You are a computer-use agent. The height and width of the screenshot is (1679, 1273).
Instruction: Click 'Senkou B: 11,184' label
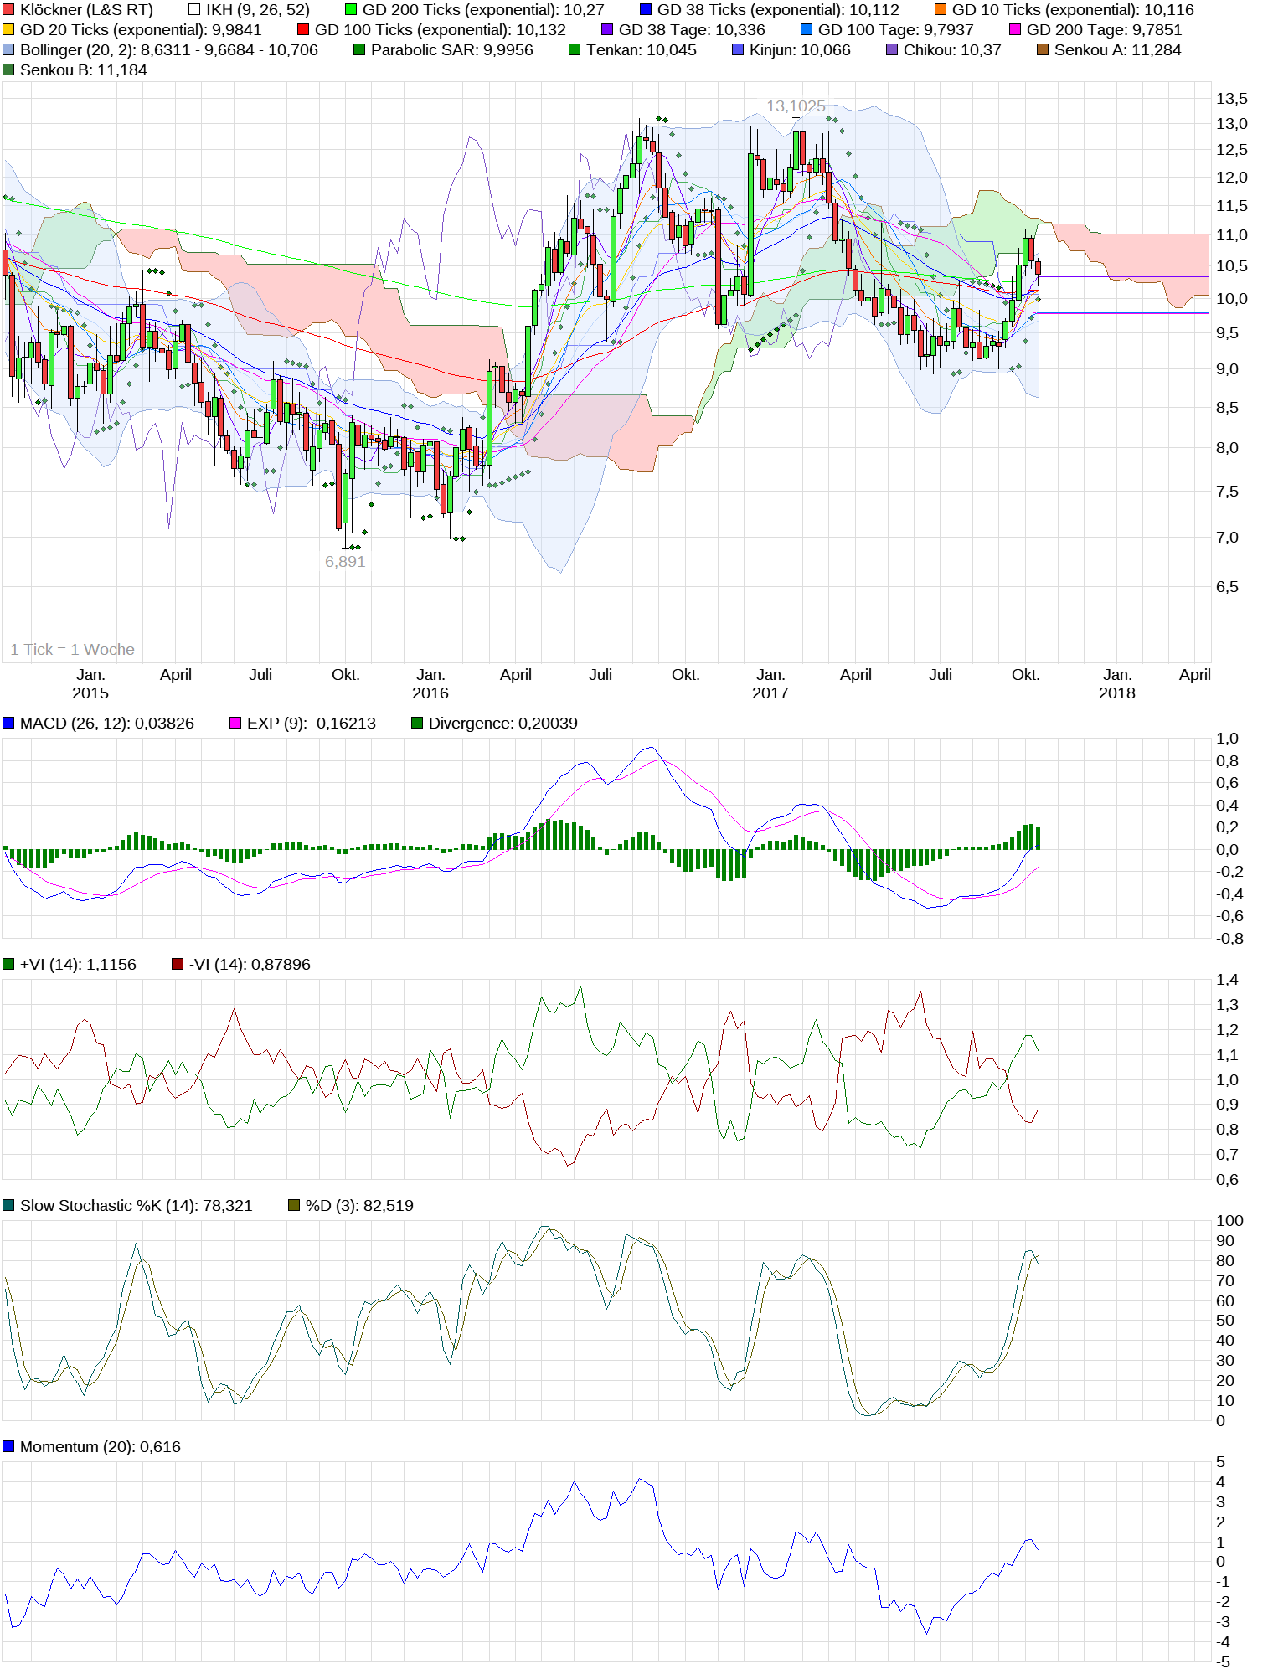[x=84, y=70]
